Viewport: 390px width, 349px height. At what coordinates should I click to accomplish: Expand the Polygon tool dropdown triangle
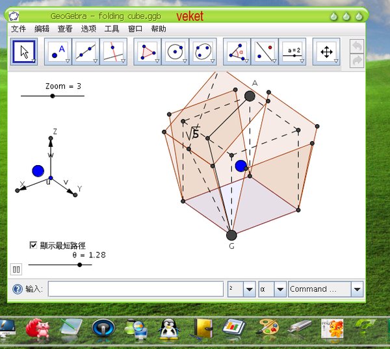tap(157, 61)
